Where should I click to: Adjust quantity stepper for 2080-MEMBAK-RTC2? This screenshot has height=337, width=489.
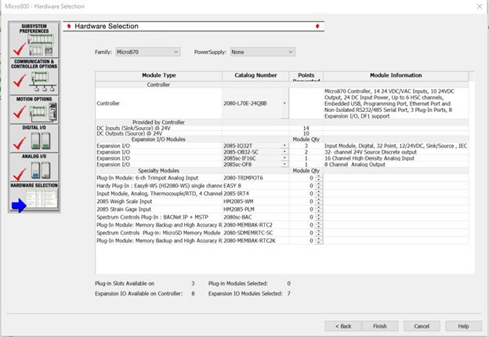[x=318, y=225]
